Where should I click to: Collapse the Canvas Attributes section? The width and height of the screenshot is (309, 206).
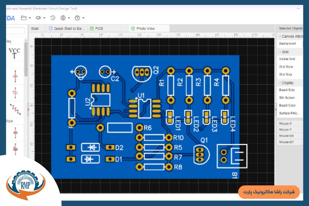(280, 36)
